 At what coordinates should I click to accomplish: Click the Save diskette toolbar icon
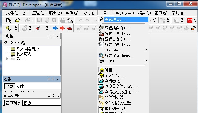click(x=40, y=20)
